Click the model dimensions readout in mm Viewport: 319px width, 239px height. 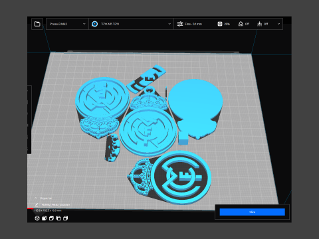(48, 210)
